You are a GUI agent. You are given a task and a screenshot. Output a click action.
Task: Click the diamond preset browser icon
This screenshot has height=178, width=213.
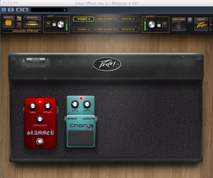pyautogui.click(x=65, y=10)
